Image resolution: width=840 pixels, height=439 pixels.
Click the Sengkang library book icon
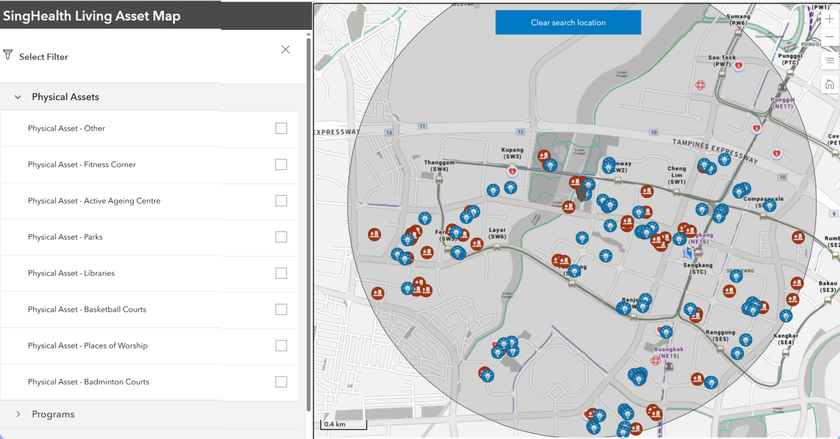point(688,253)
